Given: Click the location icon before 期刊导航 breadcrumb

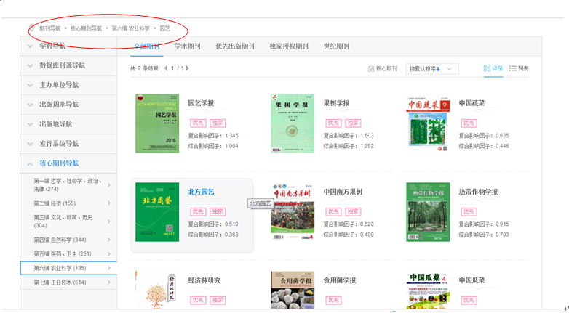Looking at the screenshot, I should [31, 28].
